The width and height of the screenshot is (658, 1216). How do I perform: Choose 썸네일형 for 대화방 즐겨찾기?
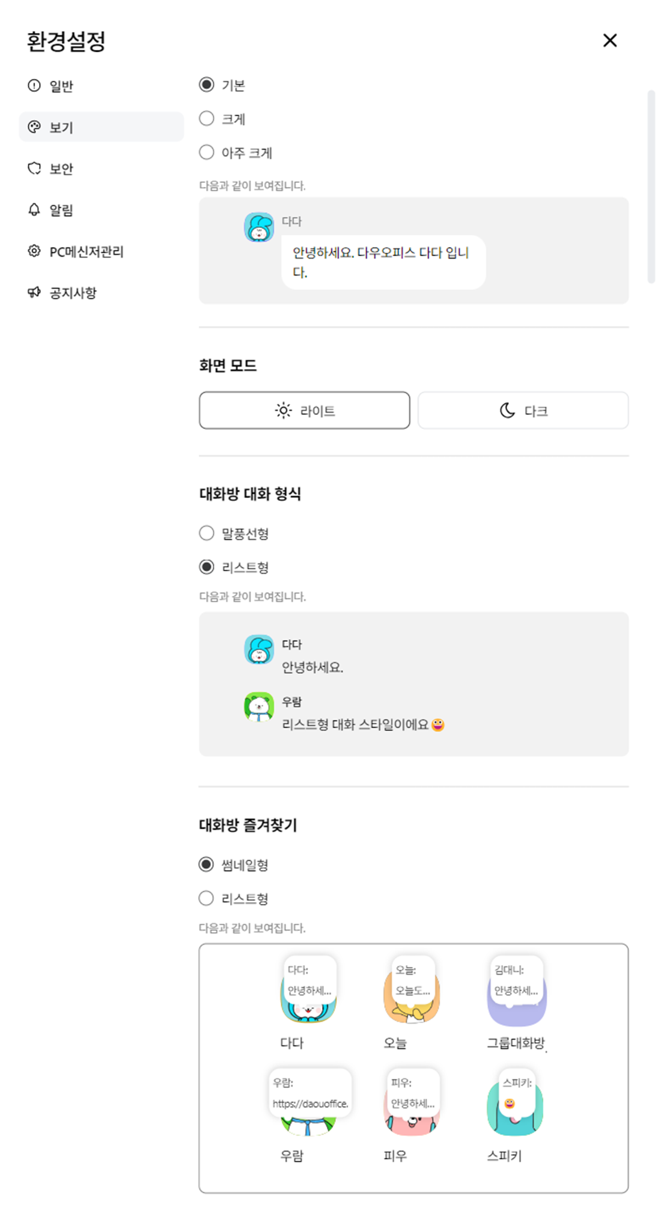click(x=207, y=865)
